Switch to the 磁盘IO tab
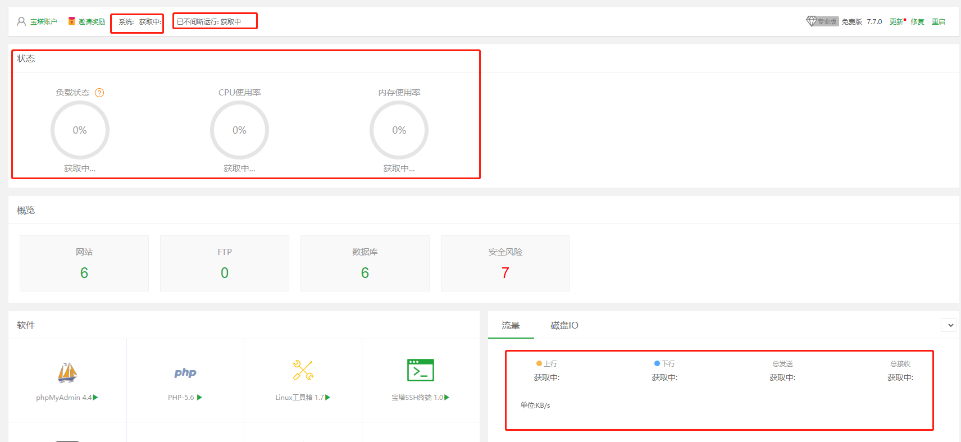Viewport: 961px width, 442px height. click(564, 326)
